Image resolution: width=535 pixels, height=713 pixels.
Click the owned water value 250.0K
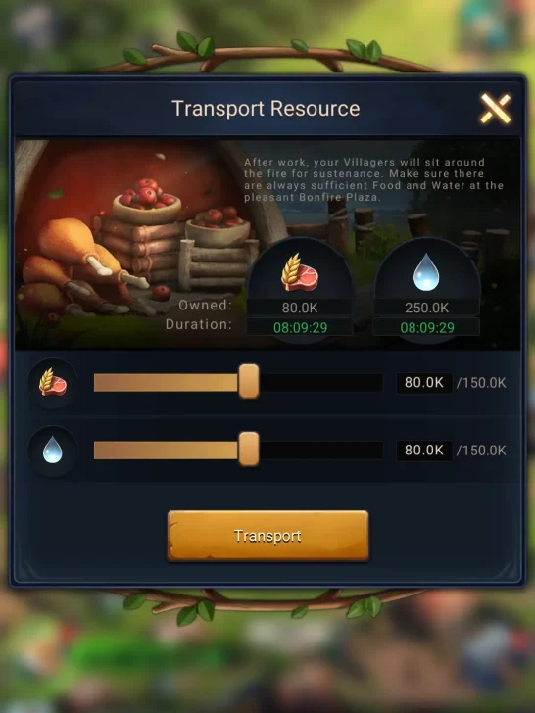[427, 308]
